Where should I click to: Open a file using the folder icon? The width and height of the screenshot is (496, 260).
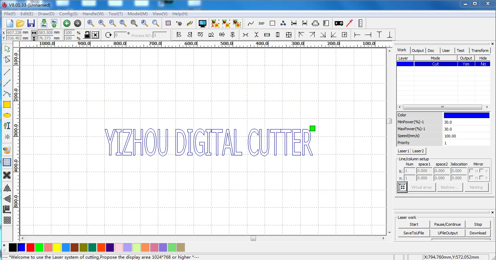coord(20,24)
